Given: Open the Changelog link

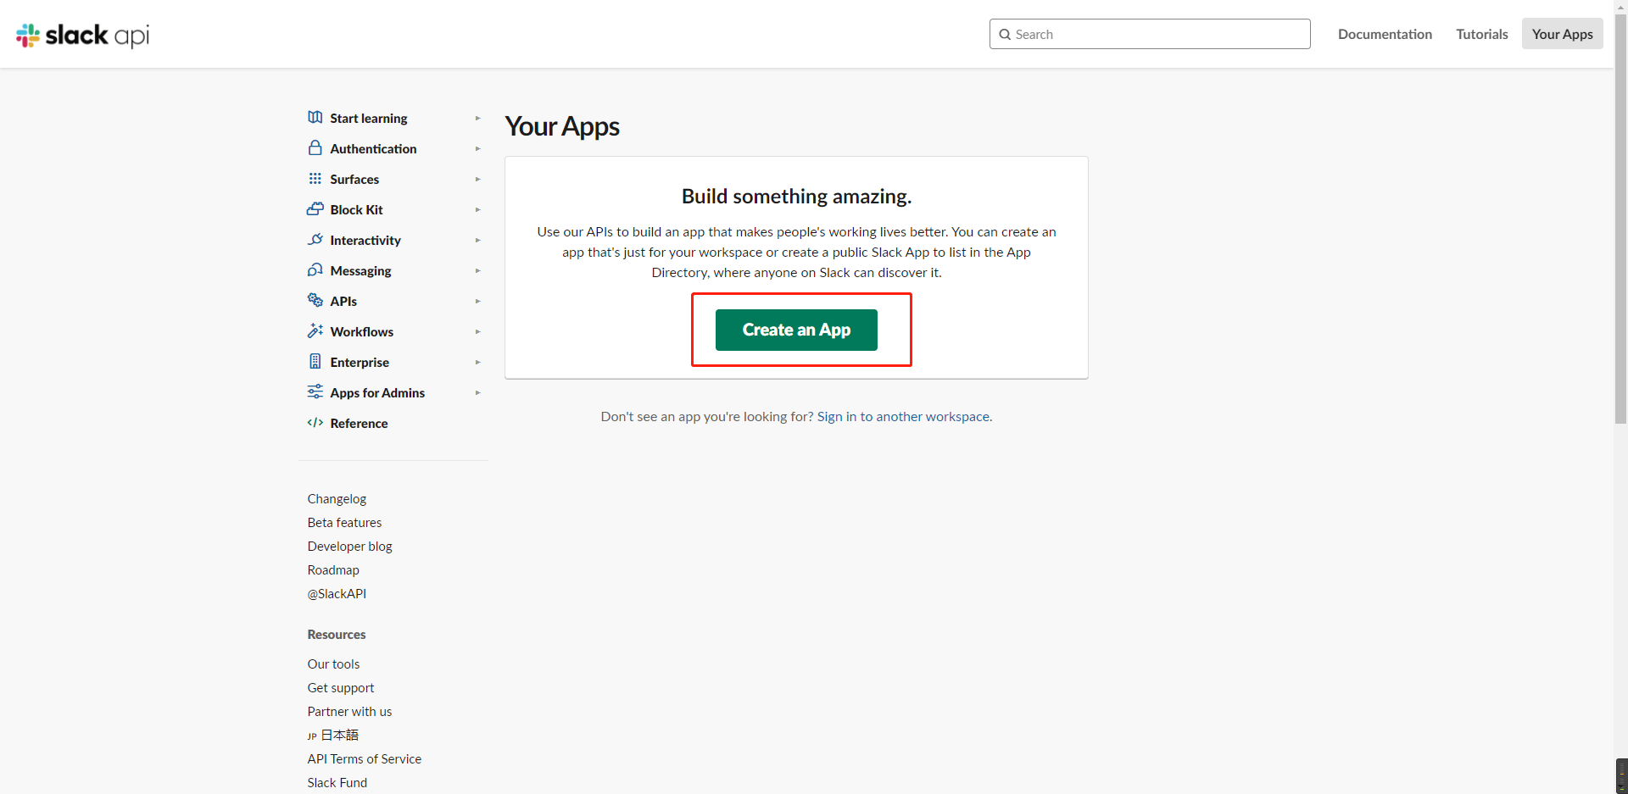Looking at the screenshot, I should coord(337,499).
